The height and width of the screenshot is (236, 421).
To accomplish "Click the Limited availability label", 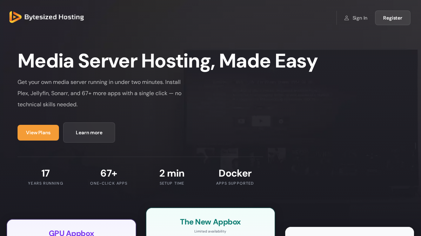I will 210,231.
